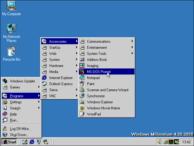Click the Scanner and Camera Wizard label

point(108,90)
